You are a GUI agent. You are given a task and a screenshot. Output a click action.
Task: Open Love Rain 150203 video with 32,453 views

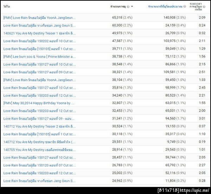click(39, 111)
